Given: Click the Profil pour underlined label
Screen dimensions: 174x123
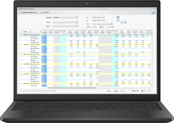Looking at the screenshot, I should pyautogui.click(x=49, y=18).
